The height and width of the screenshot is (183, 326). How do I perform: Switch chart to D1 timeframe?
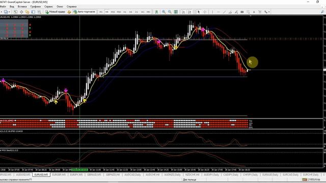(137, 12)
